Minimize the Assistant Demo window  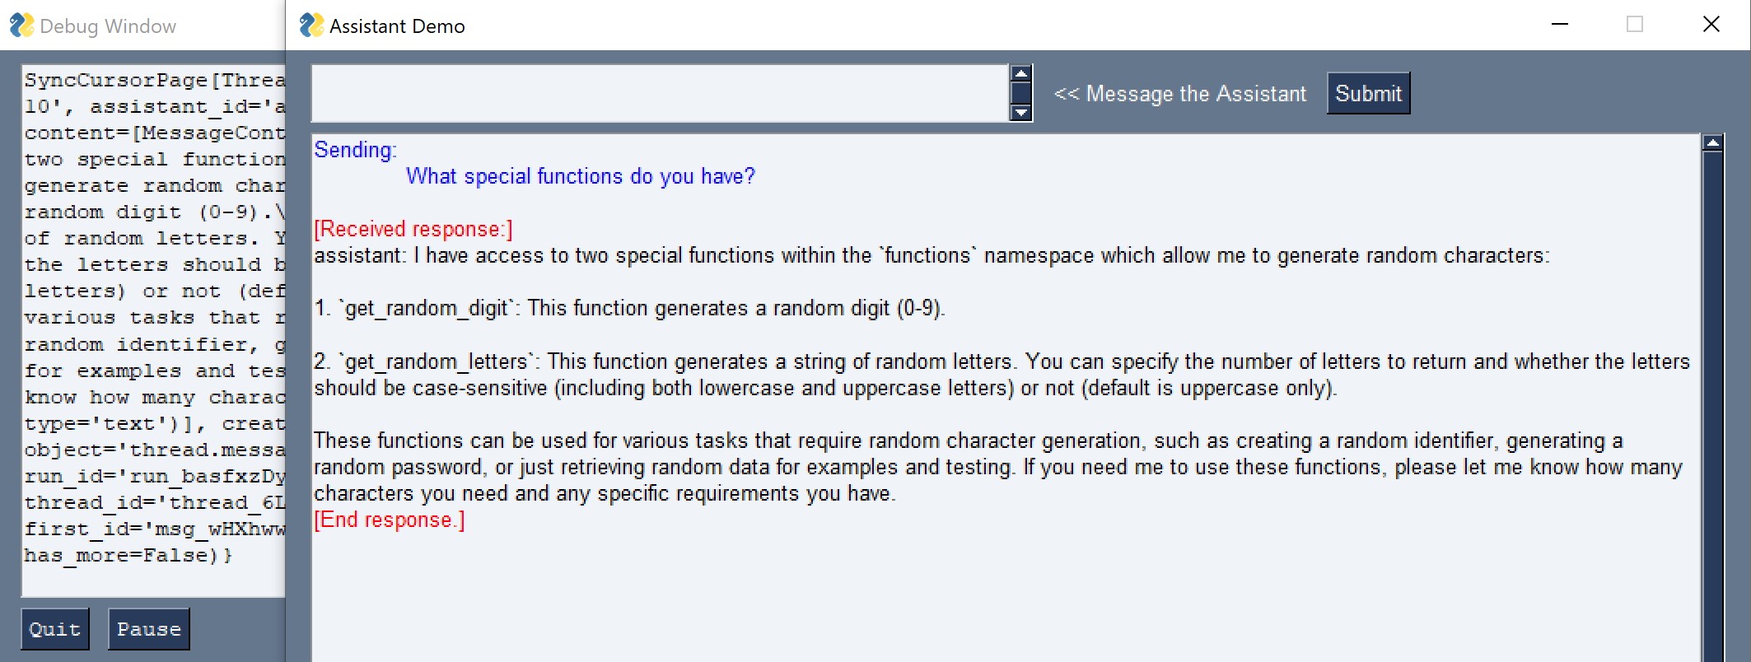pyautogui.click(x=1559, y=25)
